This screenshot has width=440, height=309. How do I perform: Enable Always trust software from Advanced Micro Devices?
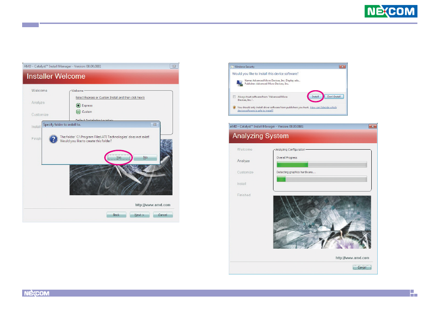coord(234,97)
